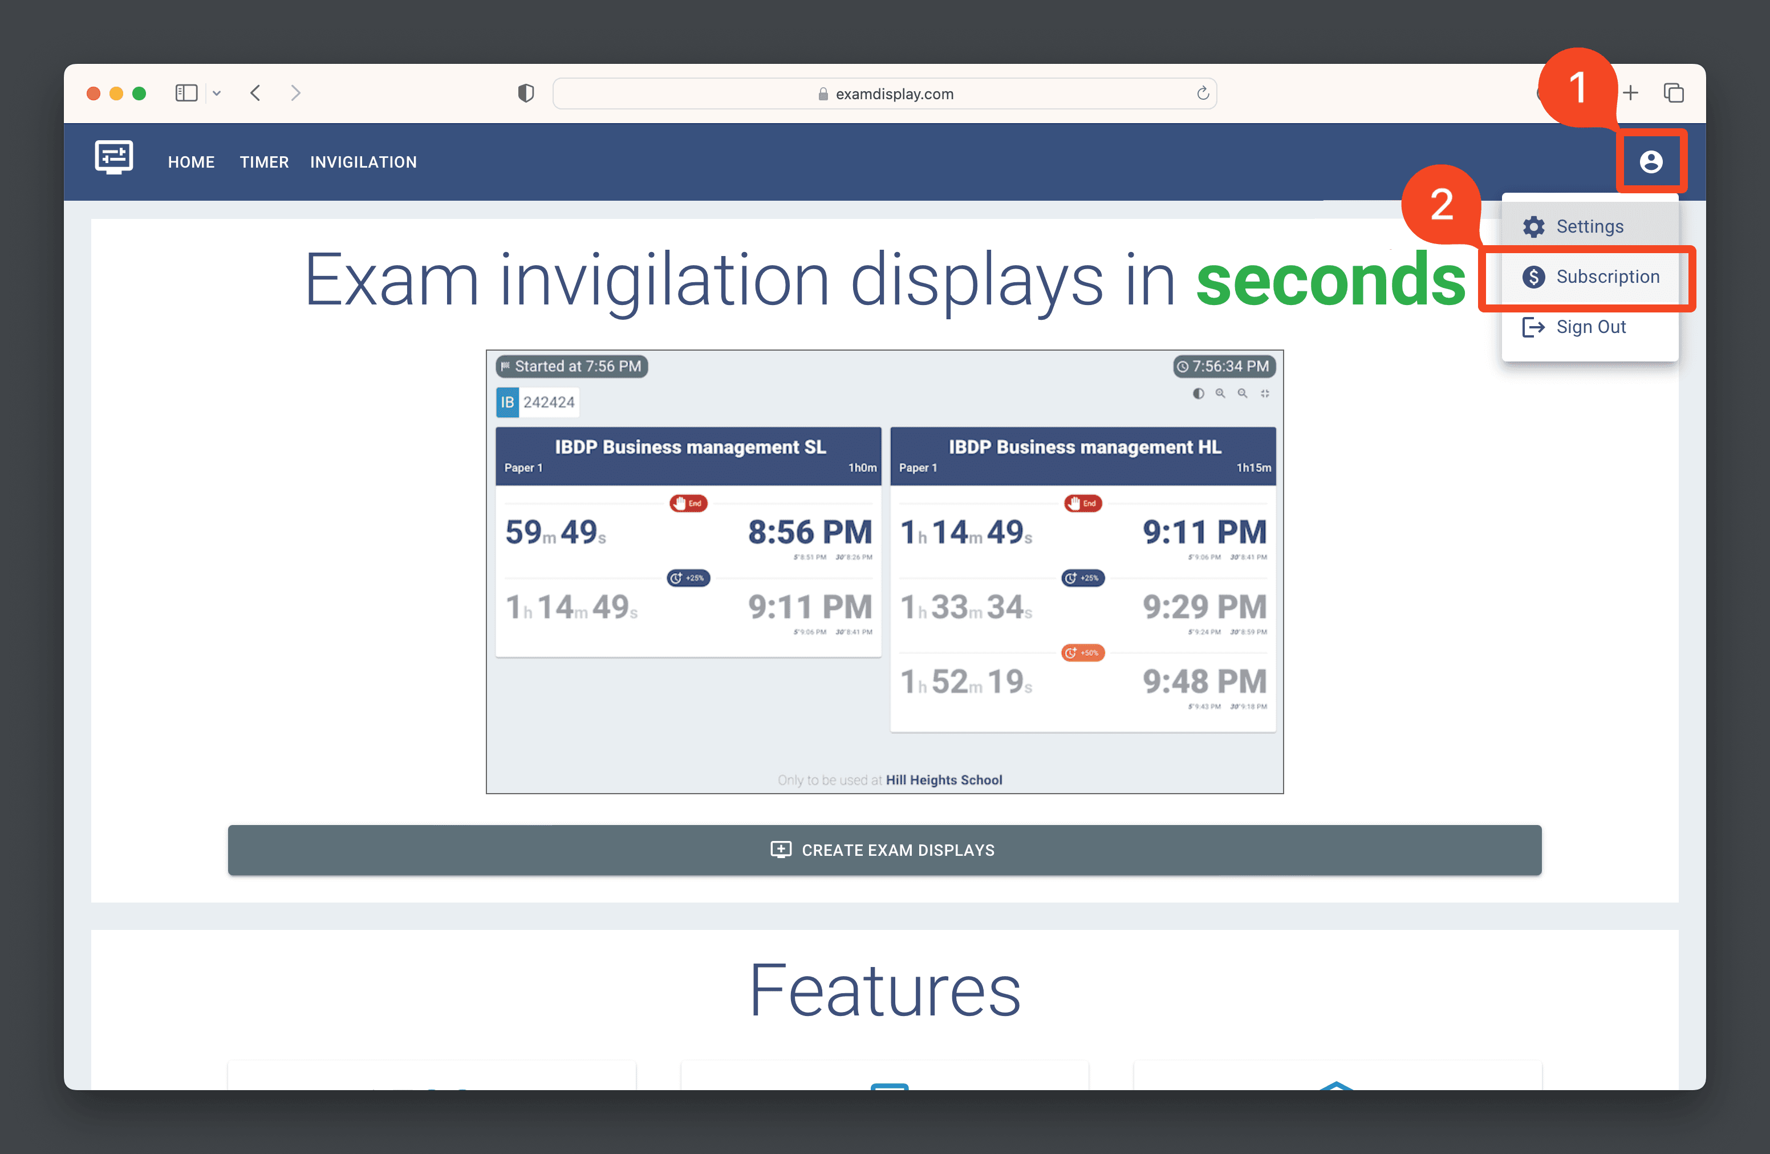This screenshot has height=1154, width=1770.
Task: Click Hill Heights School text
Action: coord(944,780)
